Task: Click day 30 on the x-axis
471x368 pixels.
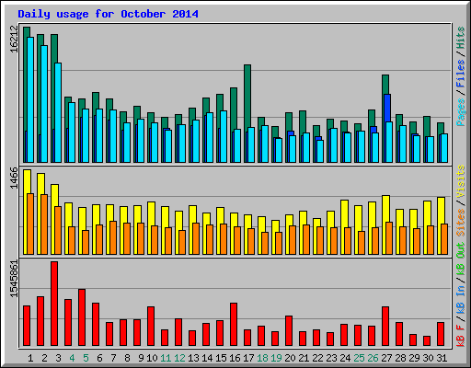Action: [428, 358]
